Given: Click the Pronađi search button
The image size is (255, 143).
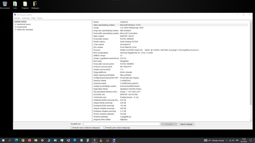Looking at the screenshot, I should coord(169,124).
